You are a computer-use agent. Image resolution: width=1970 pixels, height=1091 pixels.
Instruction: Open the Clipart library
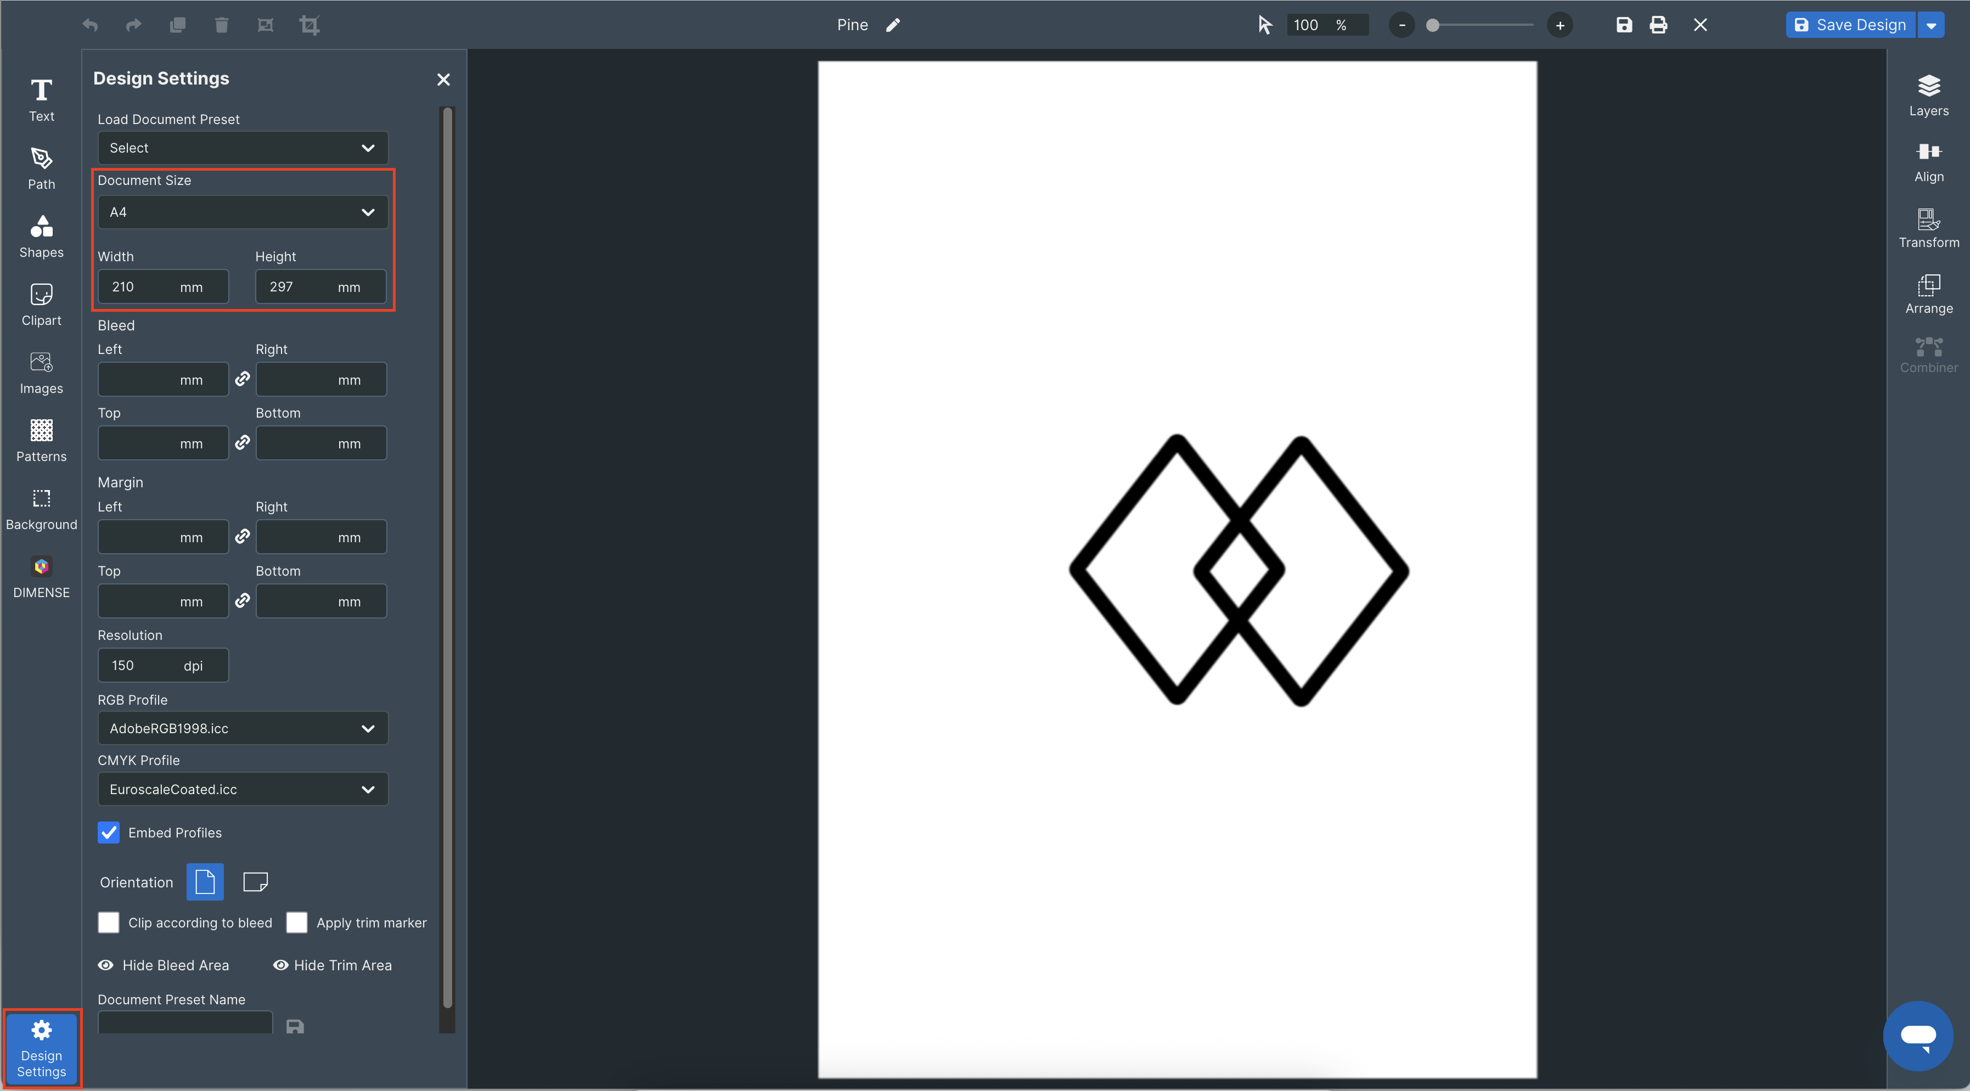click(x=41, y=305)
